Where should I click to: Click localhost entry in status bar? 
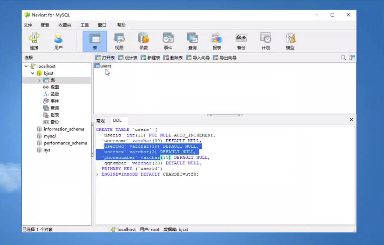click(123, 230)
